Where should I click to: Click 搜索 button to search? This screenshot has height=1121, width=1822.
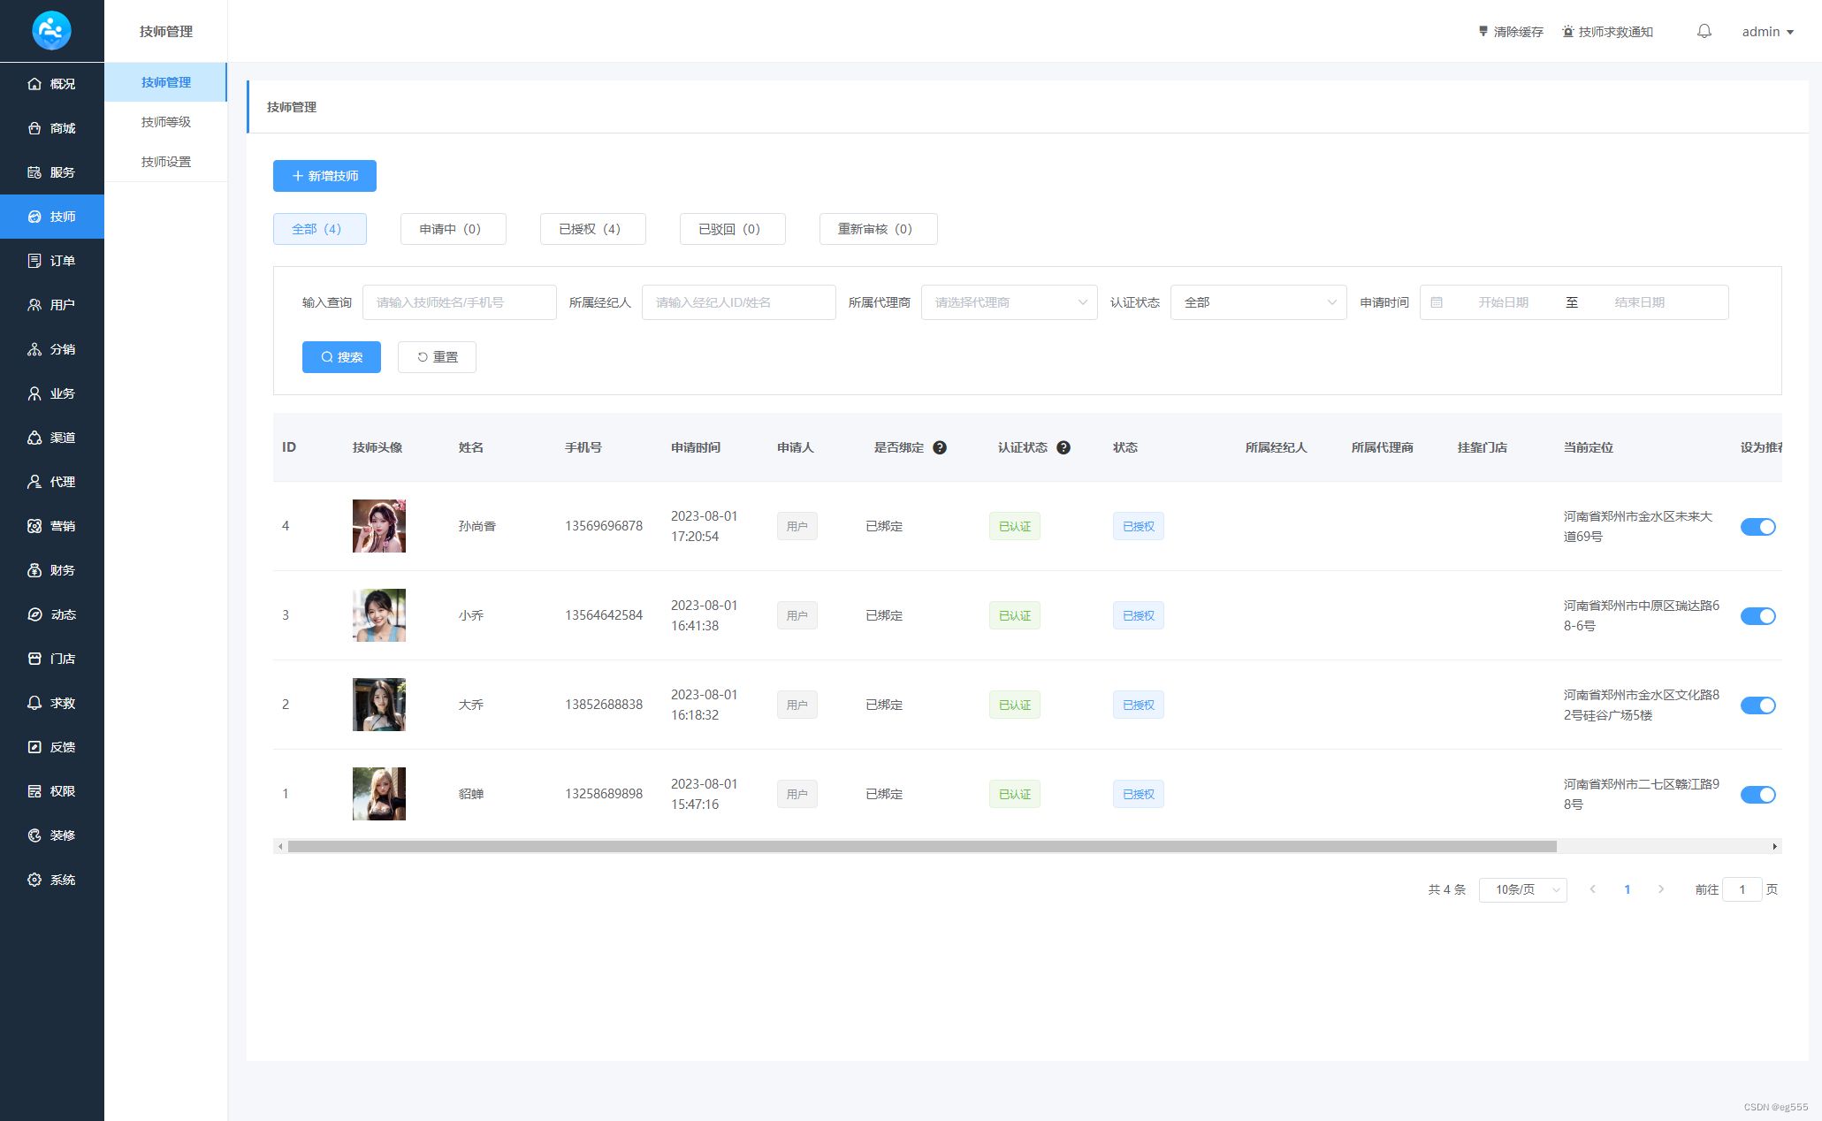pos(341,355)
